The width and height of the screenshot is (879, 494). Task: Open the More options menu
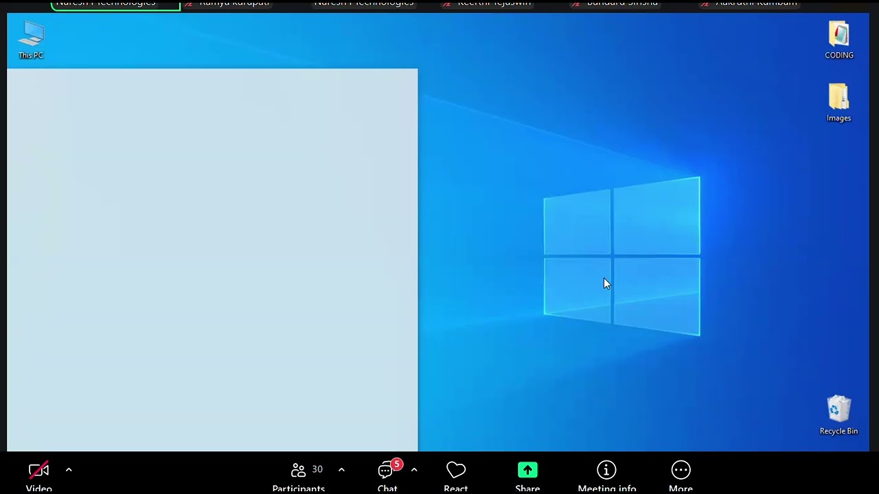[x=681, y=477]
